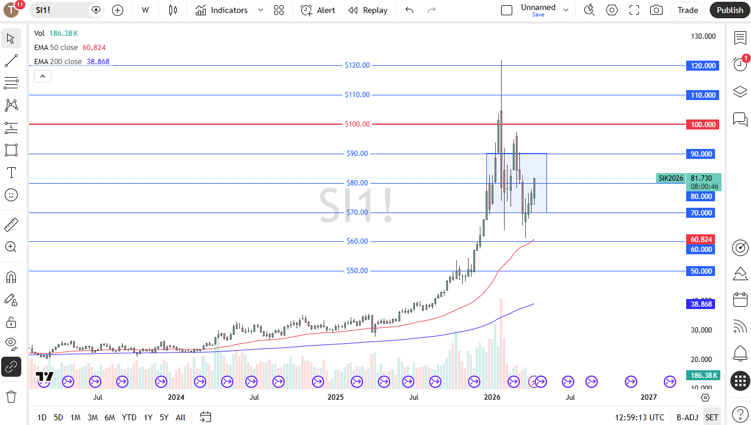Open the chats panel
Image resolution: width=751 pixels, height=425 pixels.
(x=740, y=118)
